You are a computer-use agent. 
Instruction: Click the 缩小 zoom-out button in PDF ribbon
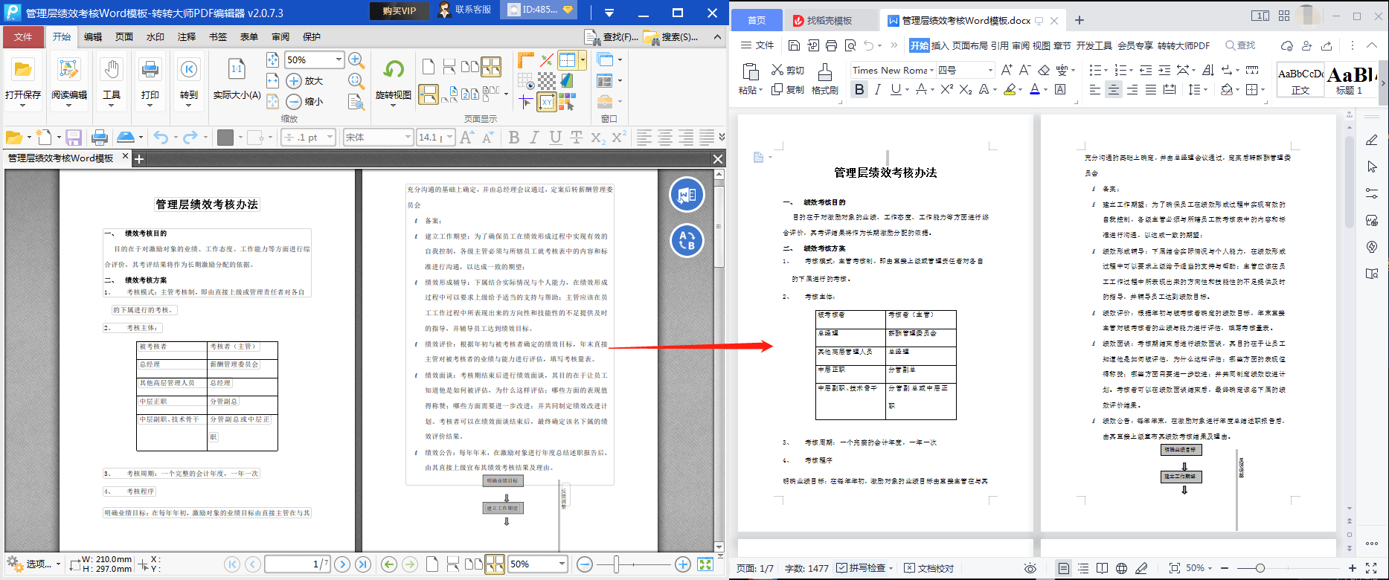[305, 101]
